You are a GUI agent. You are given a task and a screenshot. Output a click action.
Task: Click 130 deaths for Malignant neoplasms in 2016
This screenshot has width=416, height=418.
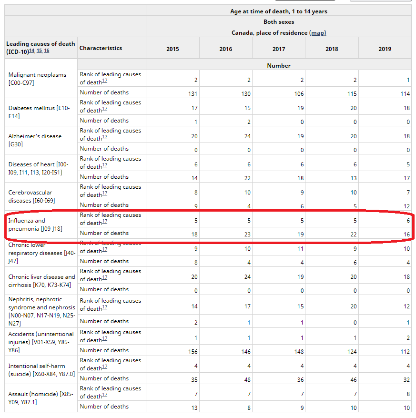(246, 94)
